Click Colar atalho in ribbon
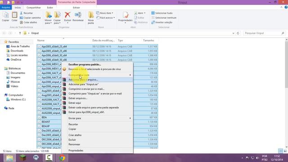Screen dimensions: 288x162 (x=28, y=22)
